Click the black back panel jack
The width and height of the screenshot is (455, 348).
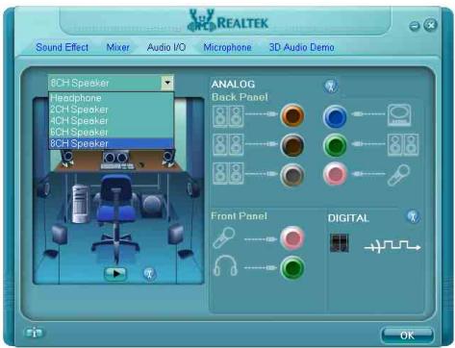coord(292,145)
